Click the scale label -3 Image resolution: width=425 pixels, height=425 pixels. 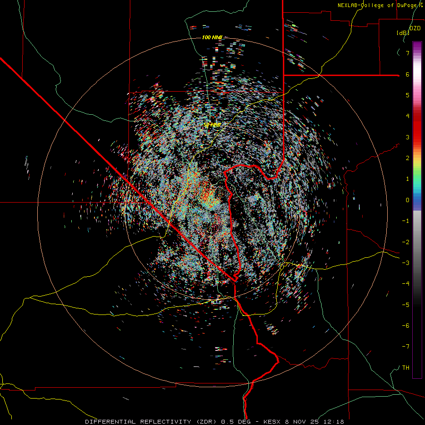click(x=406, y=263)
